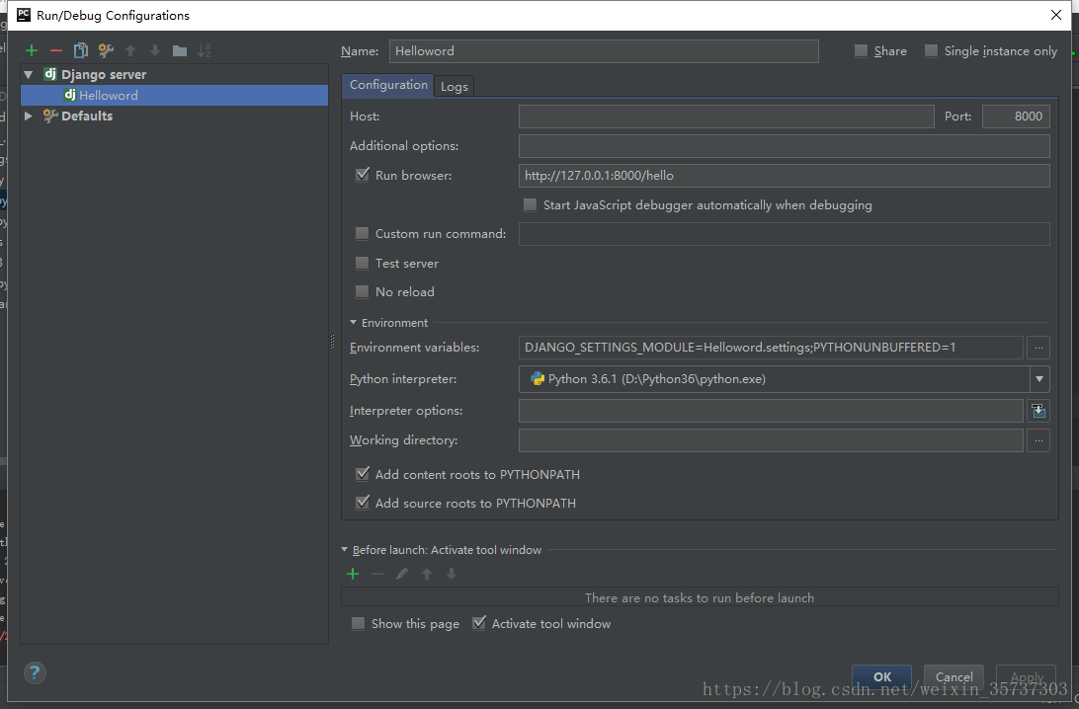This screenshot has width=1079, height=709.
Task: Sort configurations alphabetically icon
Action: coord(205,50)
